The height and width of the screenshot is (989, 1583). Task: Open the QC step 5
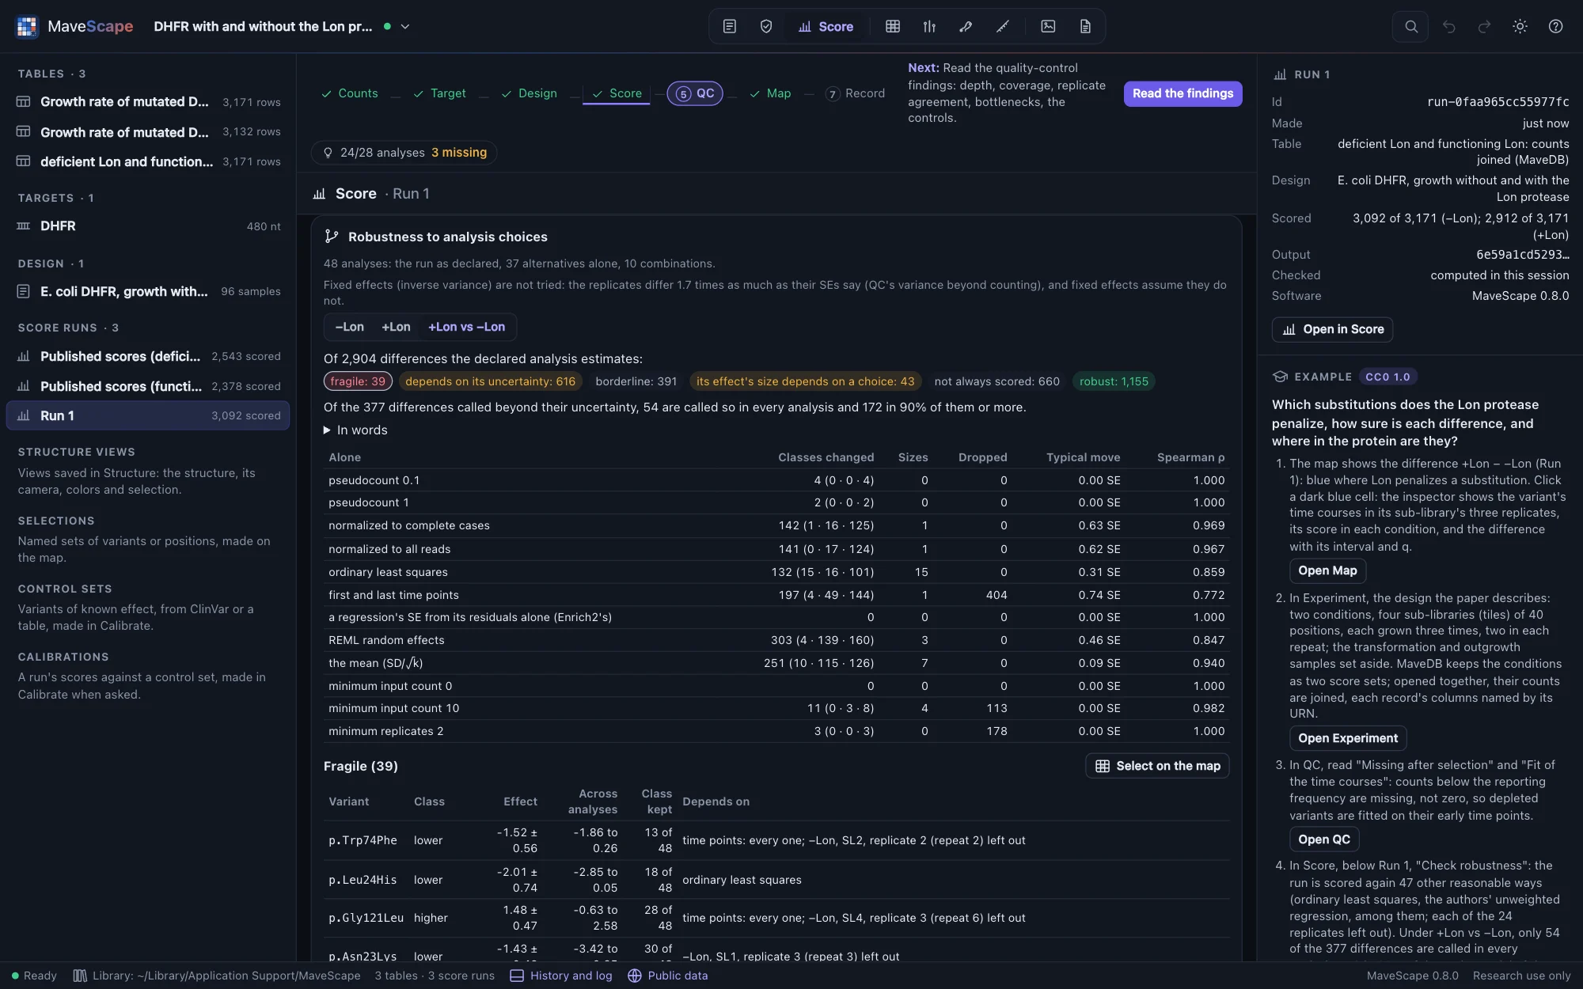(695, 93)
